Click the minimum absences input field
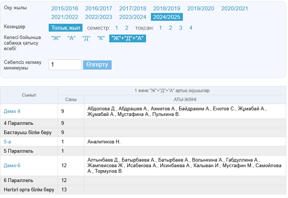 pyautogui.click(x=65, y=65)
